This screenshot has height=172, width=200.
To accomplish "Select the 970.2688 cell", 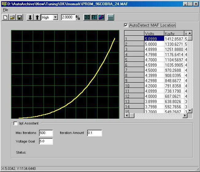I will click(174, 70).
